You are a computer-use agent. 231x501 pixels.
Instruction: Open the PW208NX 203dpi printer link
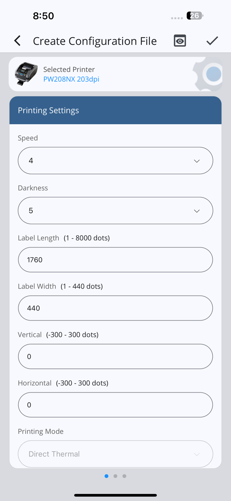[71, 79]
